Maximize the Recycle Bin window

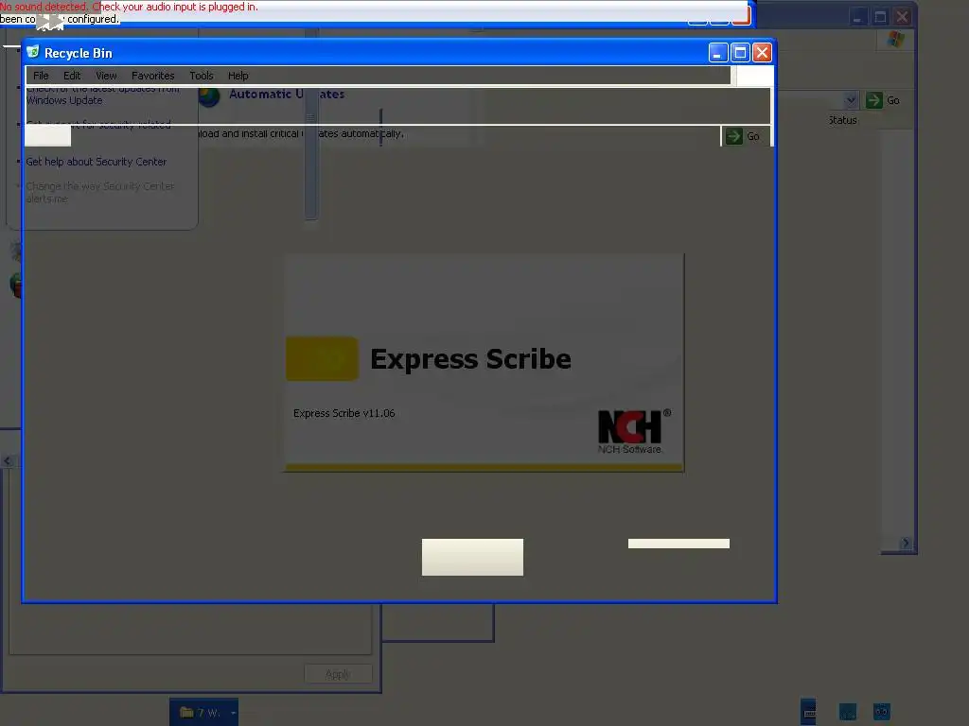740,53
